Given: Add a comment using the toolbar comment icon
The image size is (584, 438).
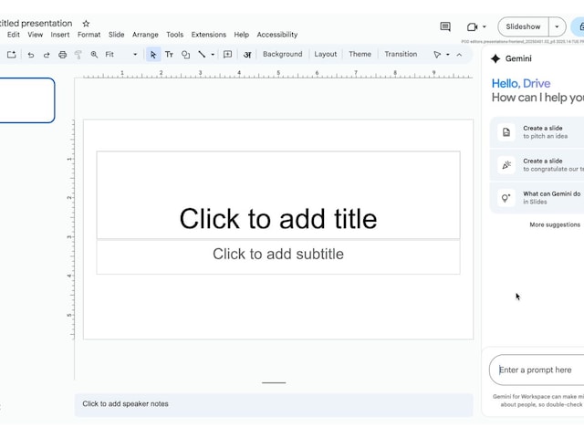Looking at the screenshot, I should [228, 55].
